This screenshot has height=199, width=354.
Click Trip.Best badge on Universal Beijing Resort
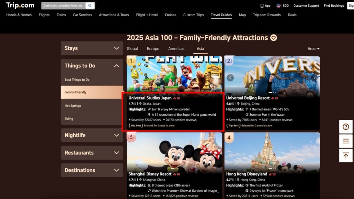click(x=233, y=125)
